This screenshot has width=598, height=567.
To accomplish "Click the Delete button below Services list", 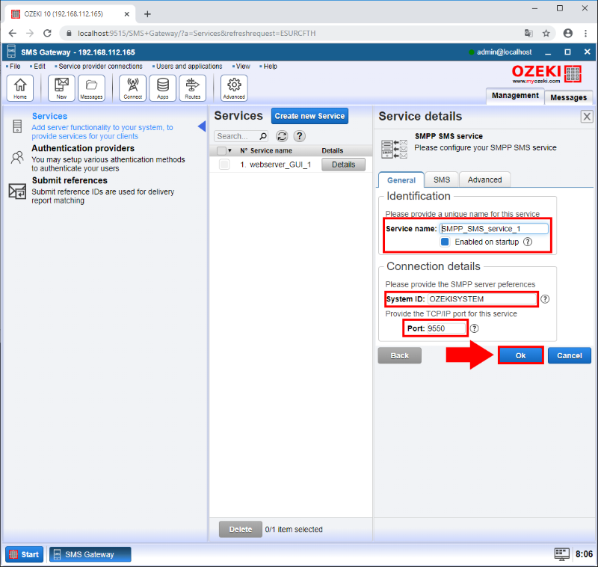I will (241, 530).
